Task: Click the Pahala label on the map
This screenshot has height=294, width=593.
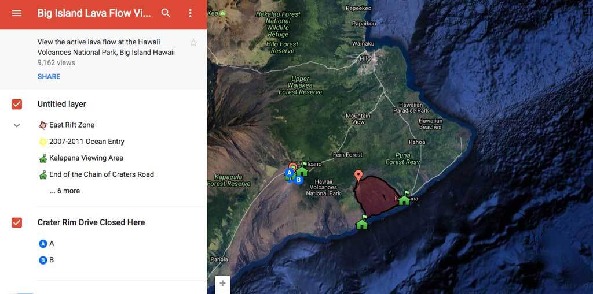Action: (219, 259)
